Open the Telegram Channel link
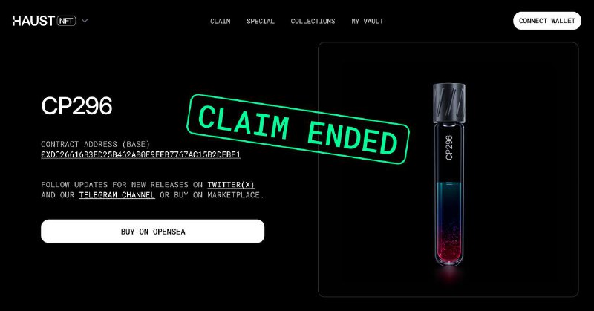The height and width of the screenshot is (311, 594). pyautogui.click(x=117, y=195)
